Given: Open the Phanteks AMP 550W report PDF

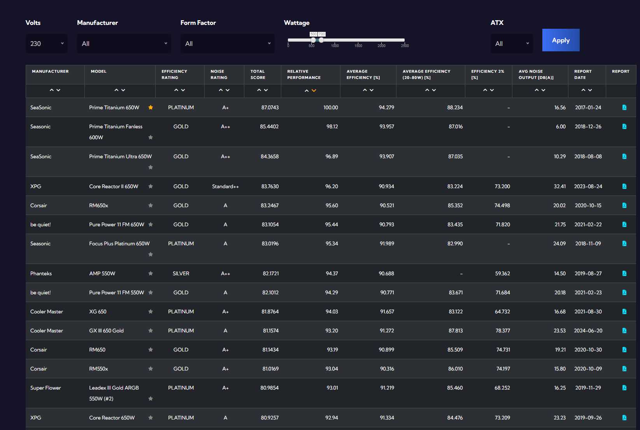Looking at the screenshot, I should coord(624,274).
